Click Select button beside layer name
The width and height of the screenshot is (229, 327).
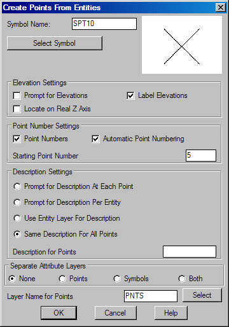202,295
